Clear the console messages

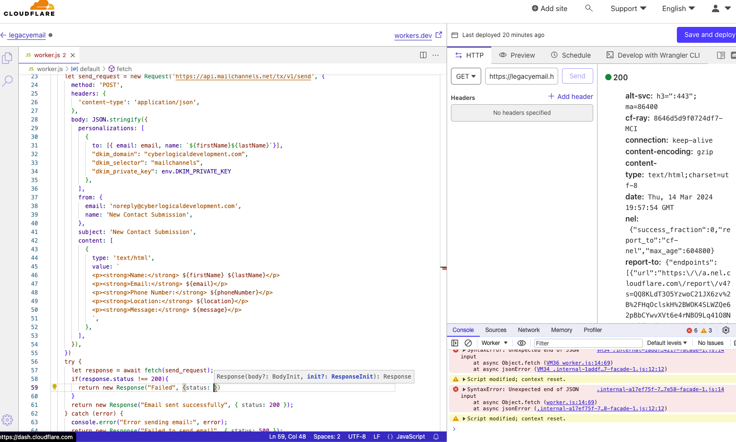(x=468, y=343)
